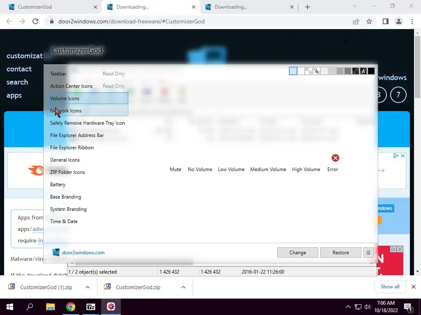
Task: Click the Change button
Action: point(298,253)
